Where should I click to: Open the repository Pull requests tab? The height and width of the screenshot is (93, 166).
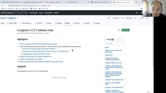point(26,23)
